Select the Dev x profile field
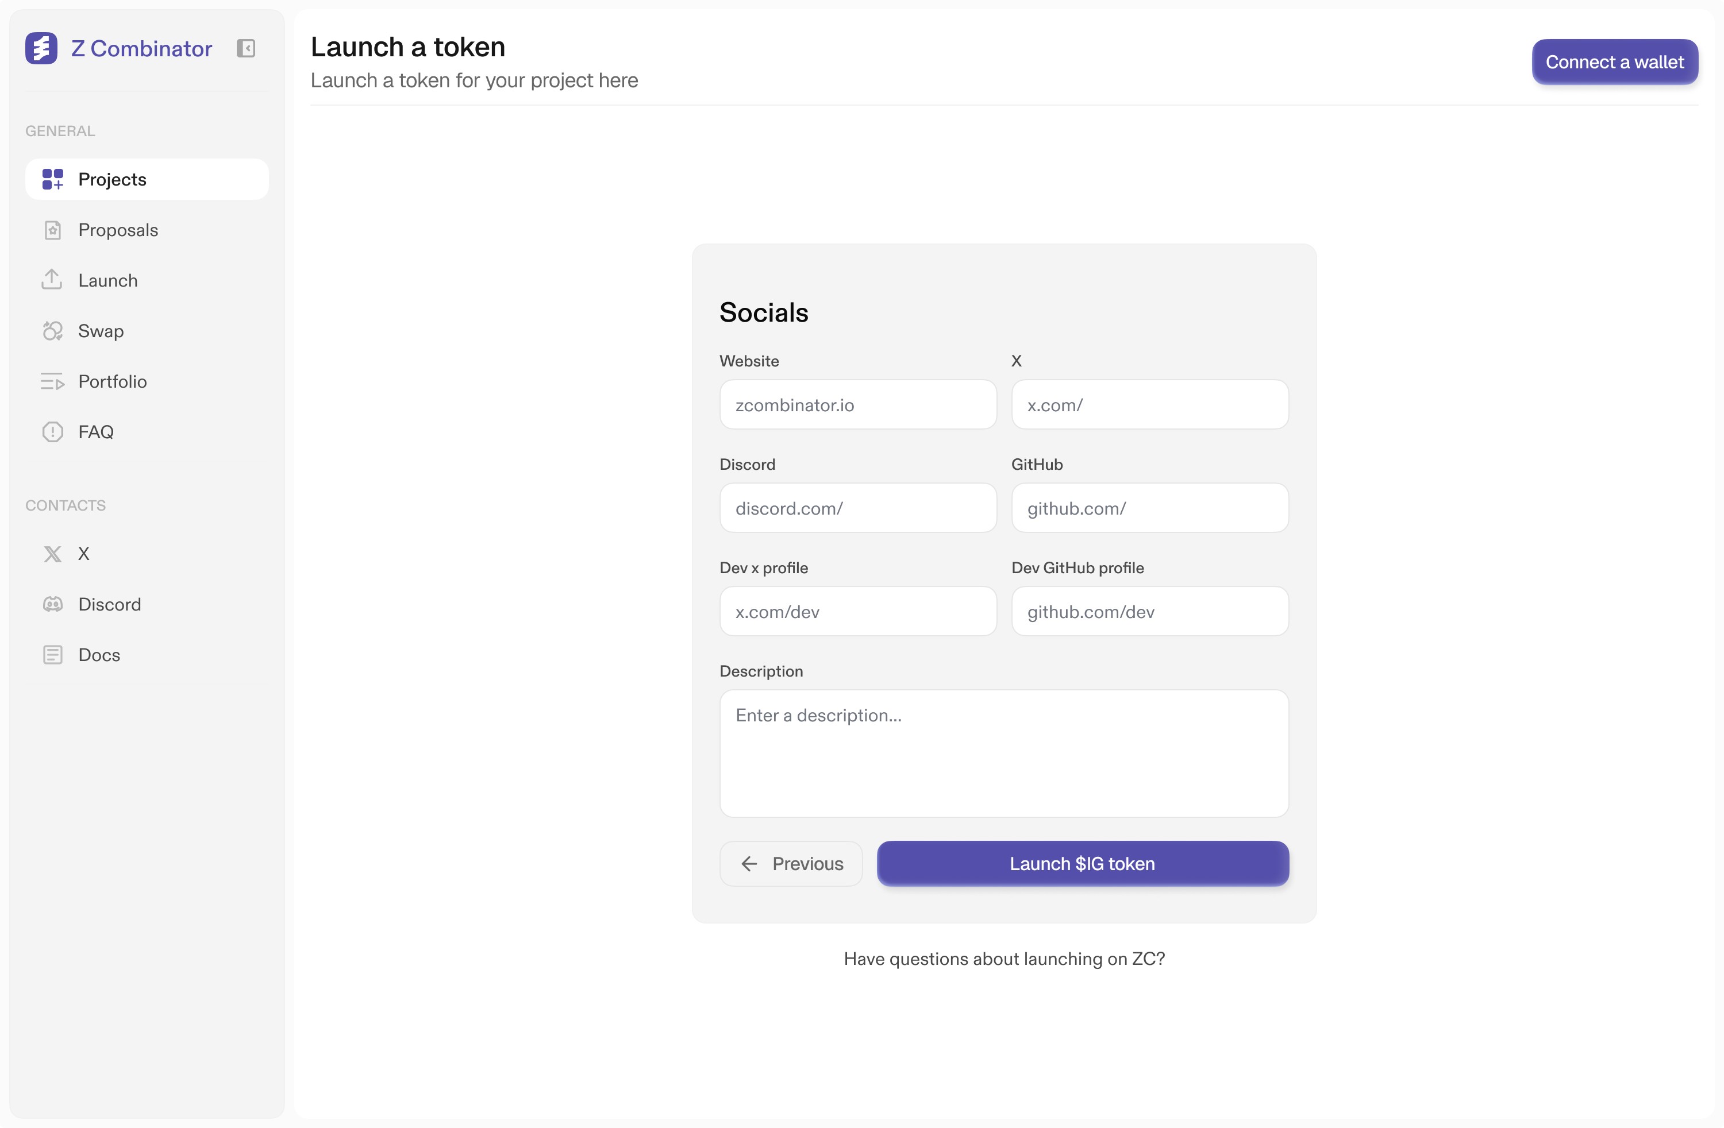Image resolution: width=1724 pixels, height=1128 pixels. (x=857, y=612)
